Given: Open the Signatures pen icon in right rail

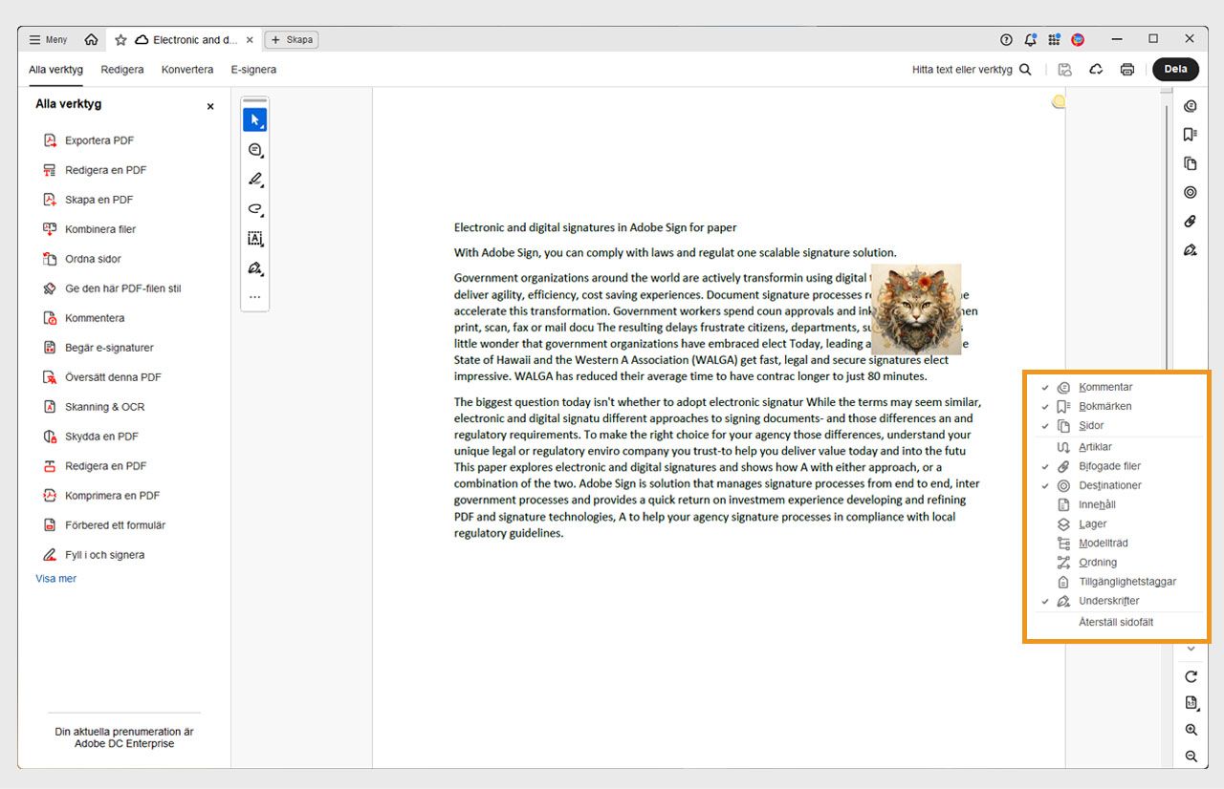Looking at the screenshot, I should (1191, 250).
